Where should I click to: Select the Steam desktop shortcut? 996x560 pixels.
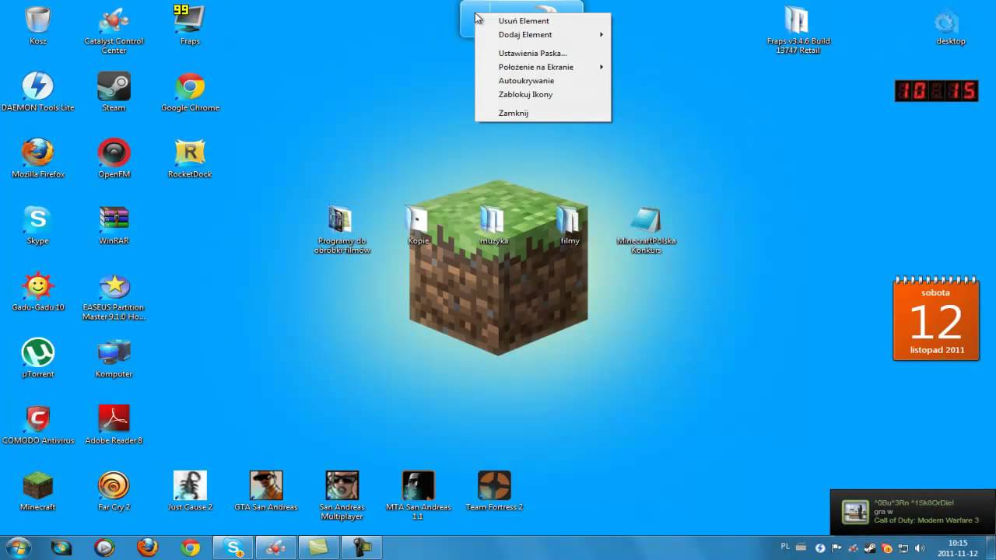click(x=114, y=92)
